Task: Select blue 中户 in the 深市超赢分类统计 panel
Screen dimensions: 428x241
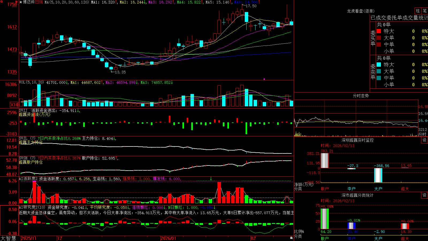Action: pos(351,238)
